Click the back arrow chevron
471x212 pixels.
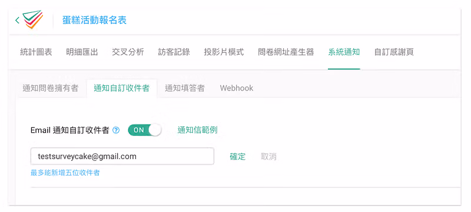[17, 20]
